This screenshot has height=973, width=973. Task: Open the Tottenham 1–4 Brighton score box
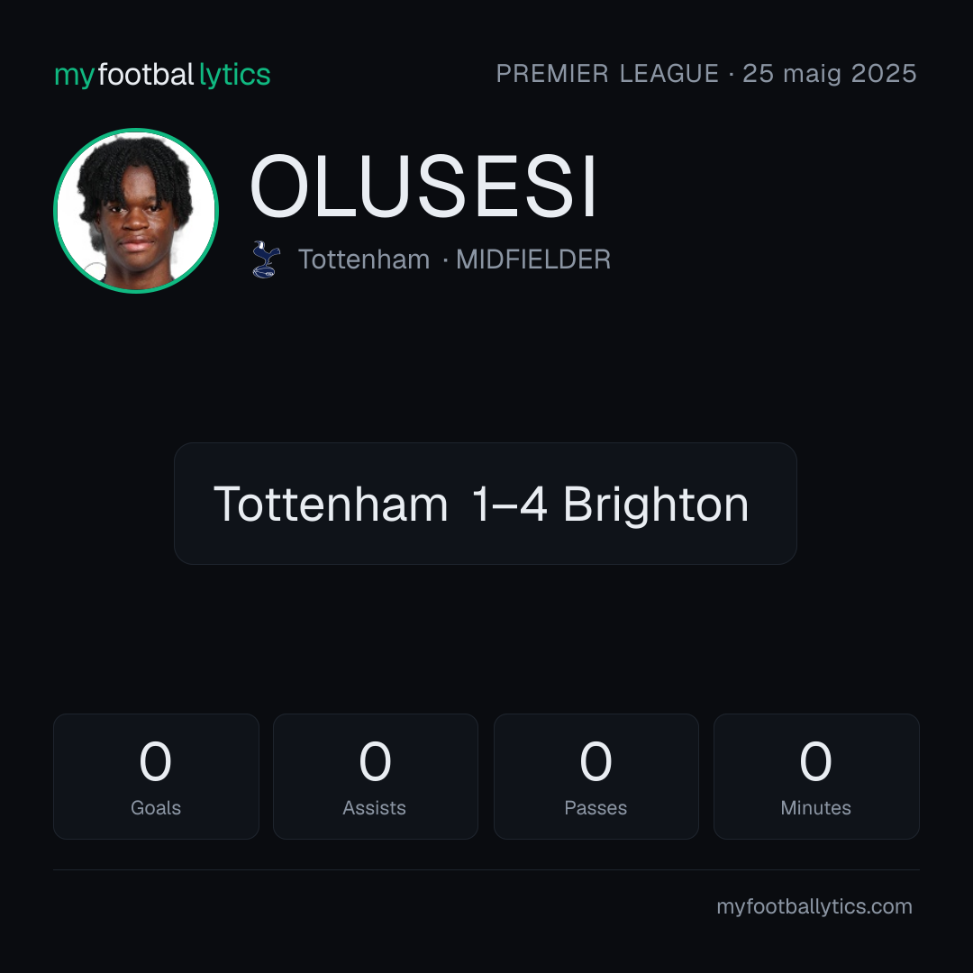coord(486,504)
